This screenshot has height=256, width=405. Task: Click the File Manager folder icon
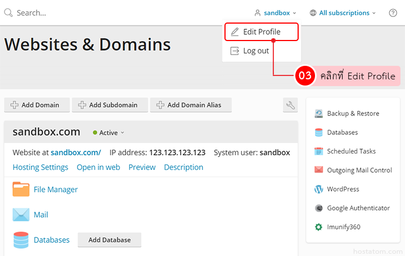(x=21, y=190)
